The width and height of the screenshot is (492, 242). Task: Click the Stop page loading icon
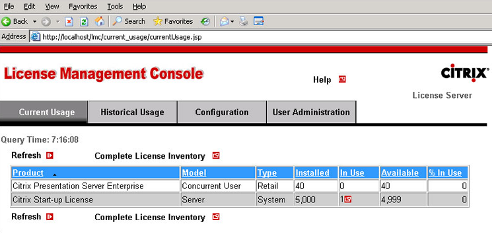click(x=69, y=21)
